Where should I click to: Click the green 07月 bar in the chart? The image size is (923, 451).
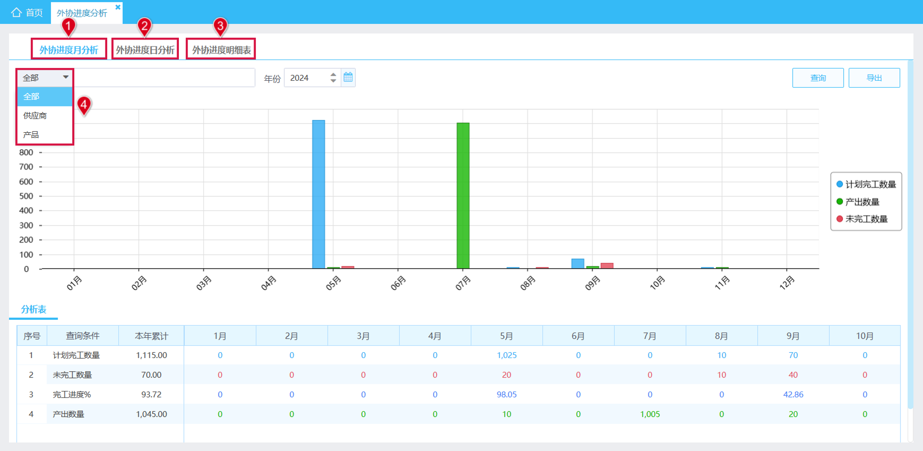click(x=463, y=196)
